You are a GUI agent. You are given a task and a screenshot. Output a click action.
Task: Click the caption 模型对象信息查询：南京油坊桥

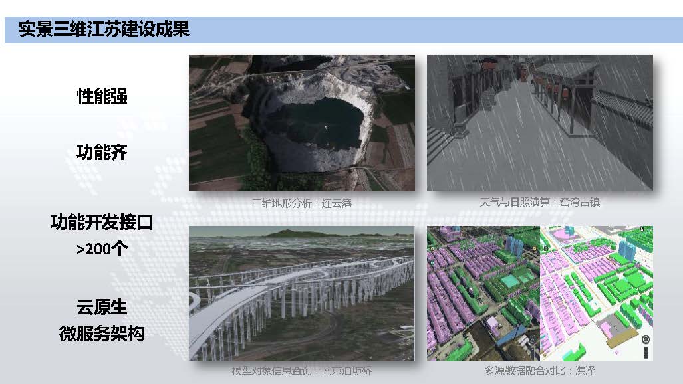click(x=301, y=371)
